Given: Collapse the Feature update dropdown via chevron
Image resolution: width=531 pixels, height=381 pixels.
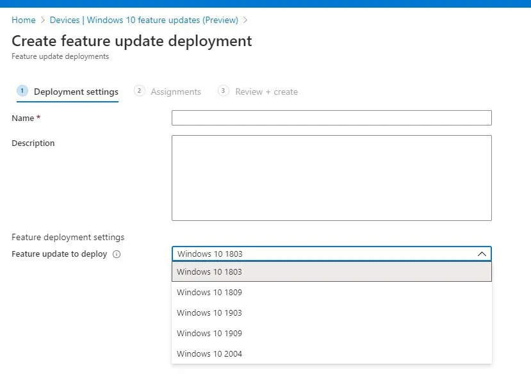Looking at the screenshot, I should click(482, 254).
